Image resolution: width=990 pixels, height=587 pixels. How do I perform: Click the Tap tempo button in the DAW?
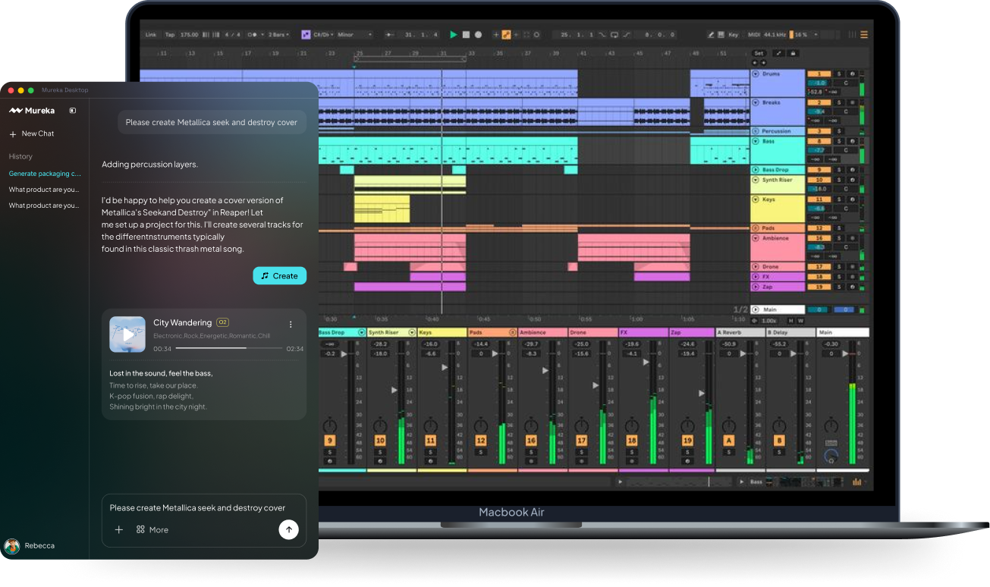click(x=170, y=35)
